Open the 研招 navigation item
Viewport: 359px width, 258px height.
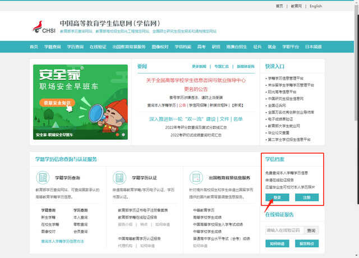(x=215, y=47)
